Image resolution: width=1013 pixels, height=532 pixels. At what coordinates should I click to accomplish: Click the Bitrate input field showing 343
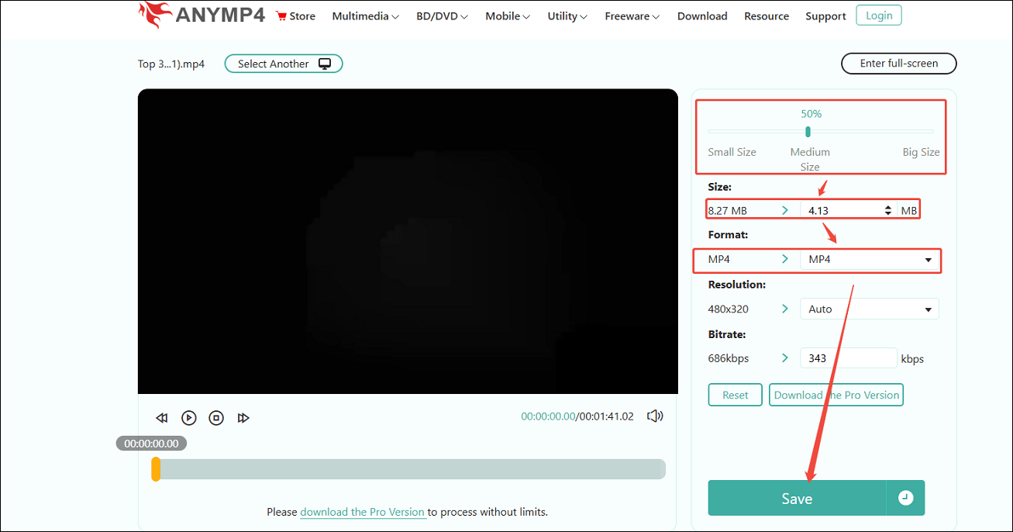[x=848, y=358]
